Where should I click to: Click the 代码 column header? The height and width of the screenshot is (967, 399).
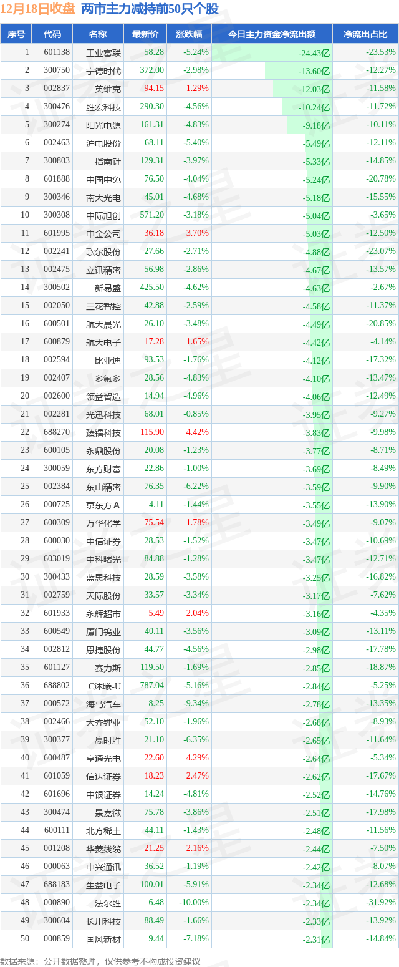click(x=52, y=34)
